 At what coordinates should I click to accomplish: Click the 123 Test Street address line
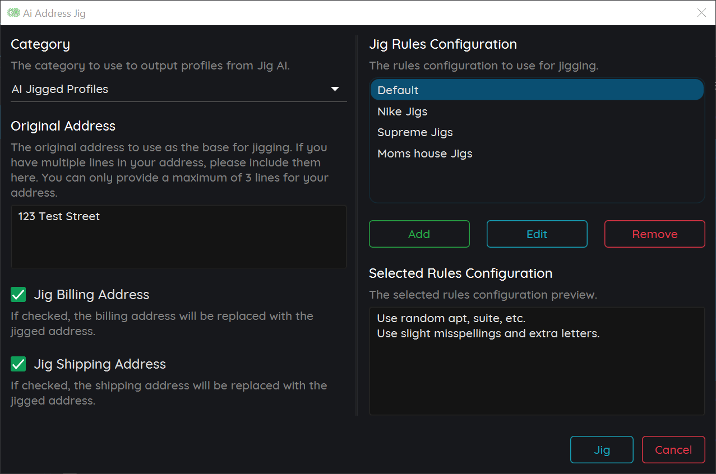(x=59, y=216)
